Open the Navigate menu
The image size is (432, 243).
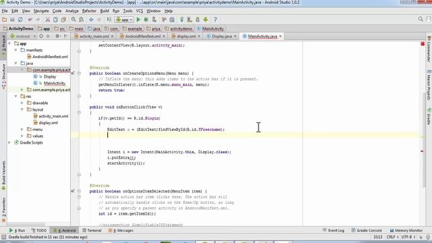[41, 11]
